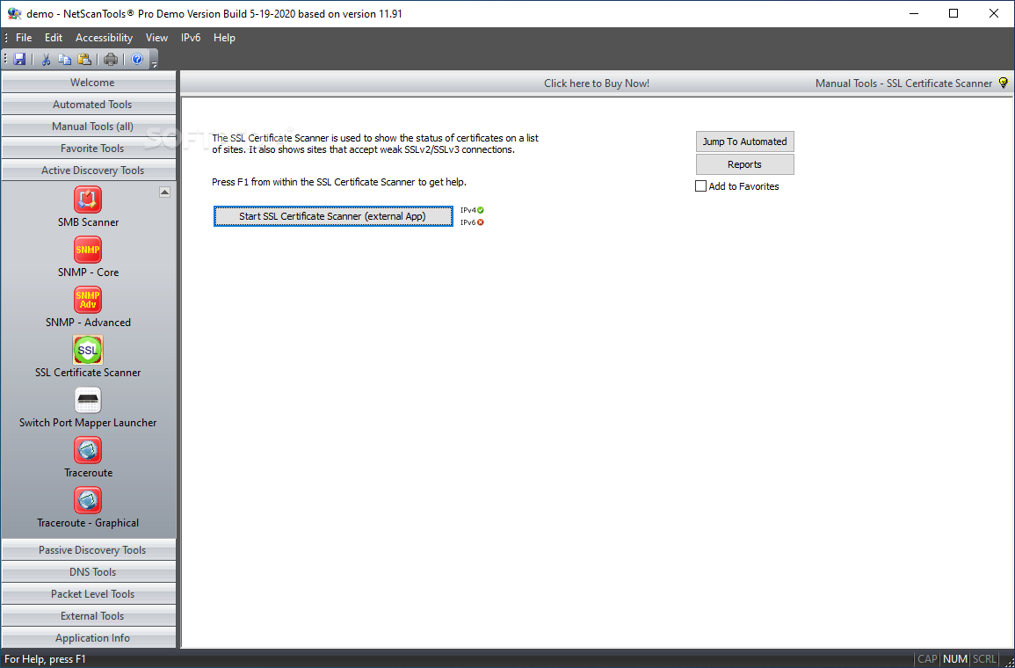Click the Print toolbar icon
The height and width of the screenshot is (668, 1015).
112,60
